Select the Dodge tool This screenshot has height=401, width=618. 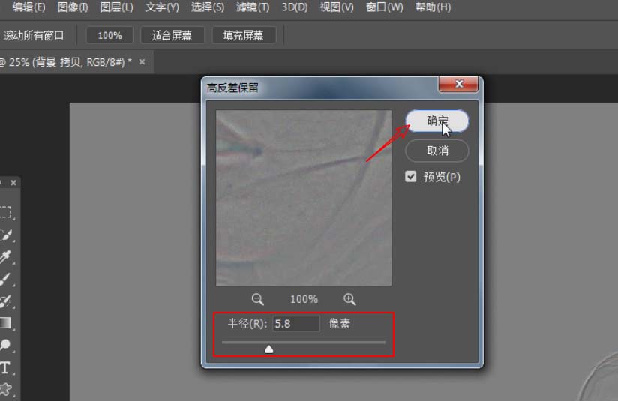point(5,345)
